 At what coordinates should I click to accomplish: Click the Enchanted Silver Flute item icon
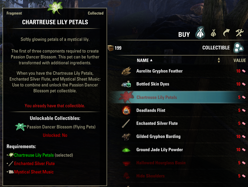(x=126, y=123)
